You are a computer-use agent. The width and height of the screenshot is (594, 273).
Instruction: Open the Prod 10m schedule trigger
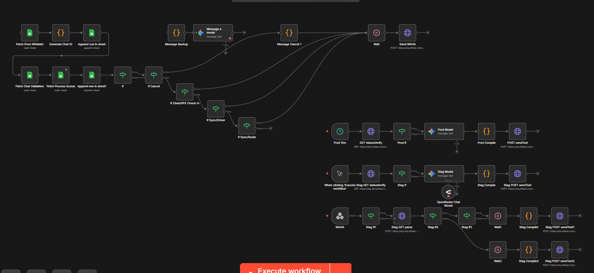point(340,131)
